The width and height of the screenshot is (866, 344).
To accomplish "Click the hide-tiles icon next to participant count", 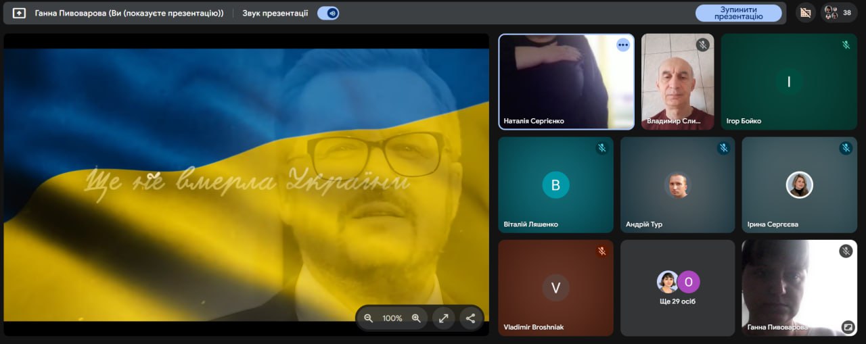I will [x=805, y=13].
